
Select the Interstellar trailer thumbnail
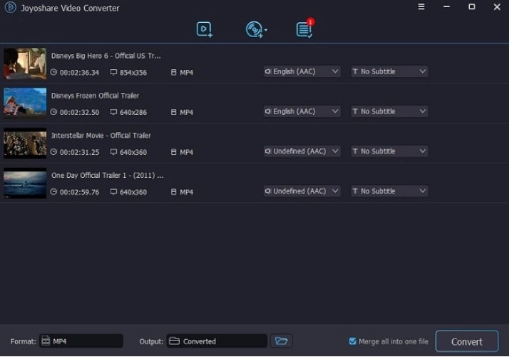[25, 144]
